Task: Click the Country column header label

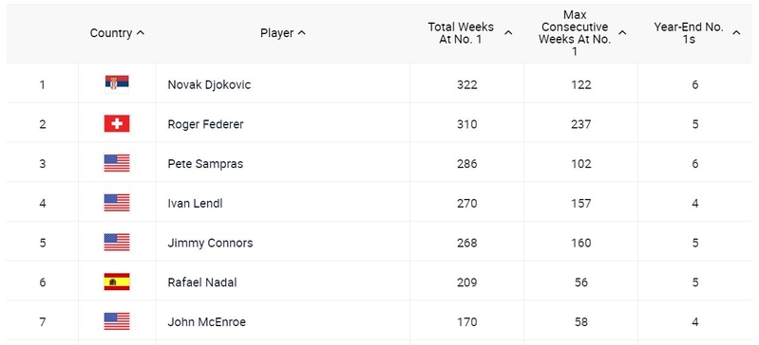Action: pos(111,33)
